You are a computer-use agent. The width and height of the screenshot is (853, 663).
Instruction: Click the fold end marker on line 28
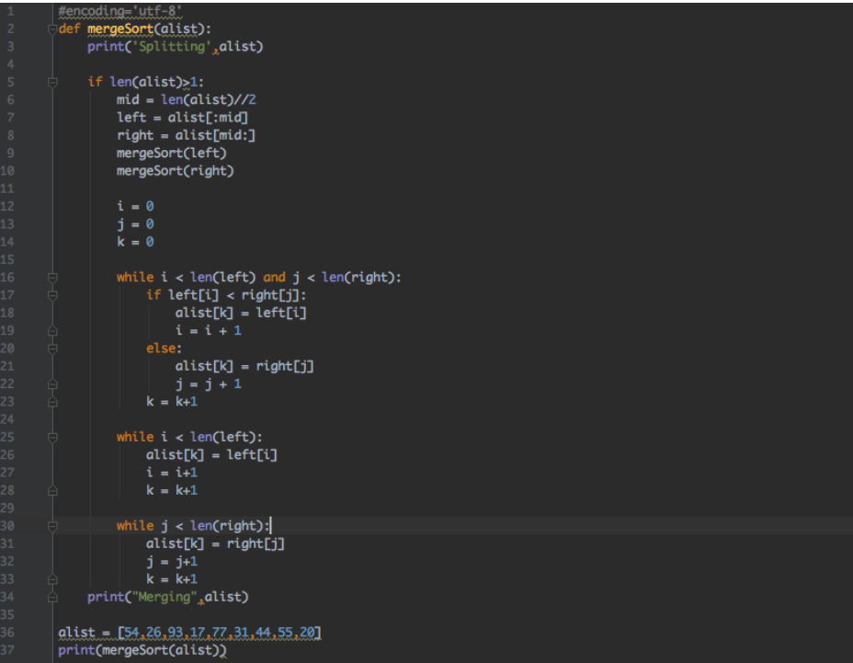click(52, 490)
